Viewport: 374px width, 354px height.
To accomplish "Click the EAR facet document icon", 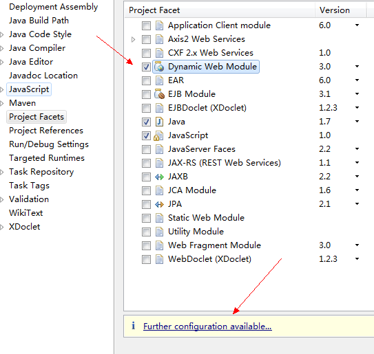I will click(159, 80).
